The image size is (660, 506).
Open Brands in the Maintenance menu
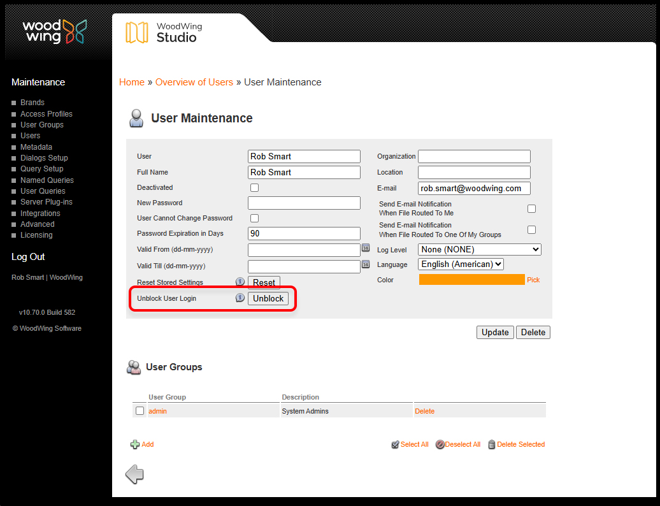32,103
